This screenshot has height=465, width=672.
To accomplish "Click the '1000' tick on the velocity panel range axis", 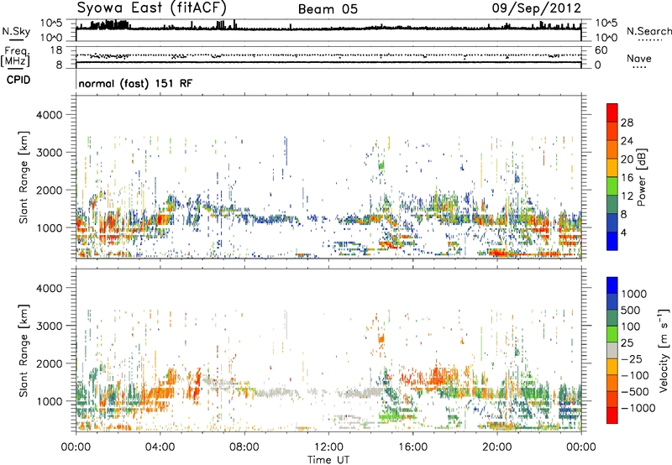I will (49, 401).
